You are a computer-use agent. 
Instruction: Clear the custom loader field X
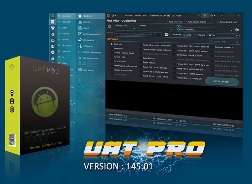click(x=161, y=34)
